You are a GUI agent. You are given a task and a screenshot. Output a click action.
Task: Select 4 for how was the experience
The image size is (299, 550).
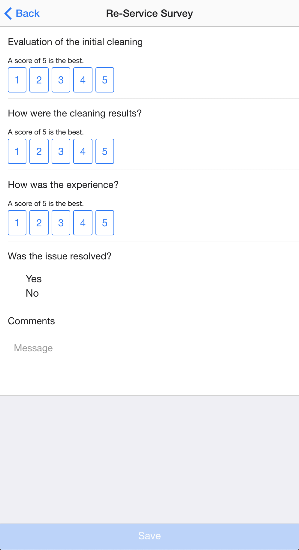coord(83,223)
